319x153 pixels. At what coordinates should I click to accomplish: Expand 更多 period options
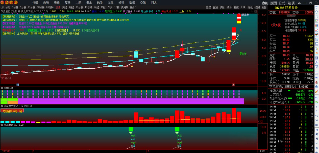tap(133, 7)
